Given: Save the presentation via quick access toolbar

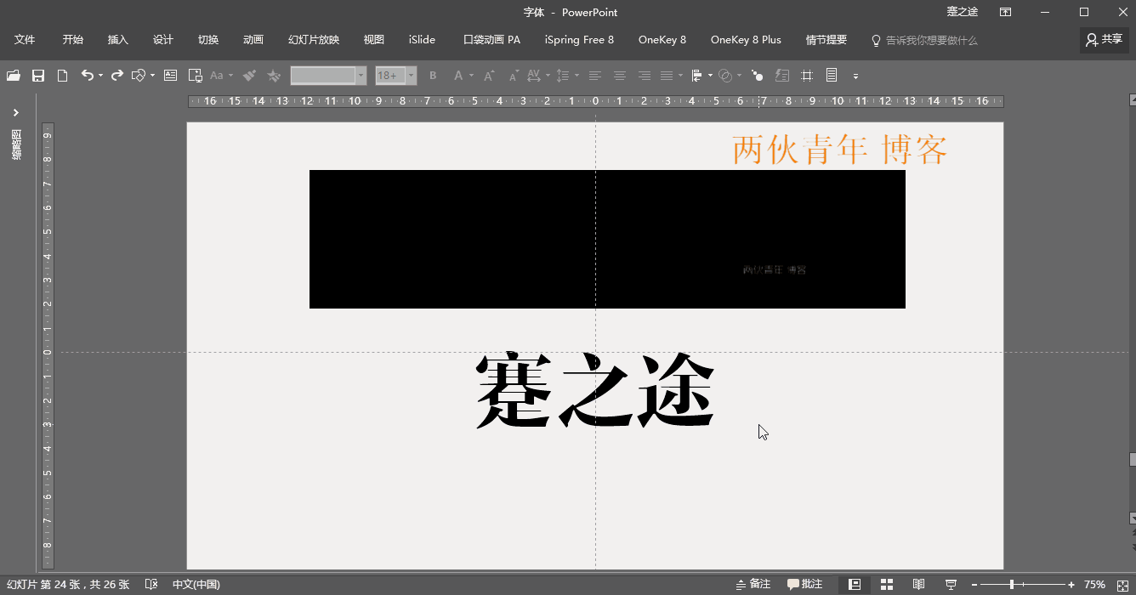Looking at the screenshot, I should 37,75.
